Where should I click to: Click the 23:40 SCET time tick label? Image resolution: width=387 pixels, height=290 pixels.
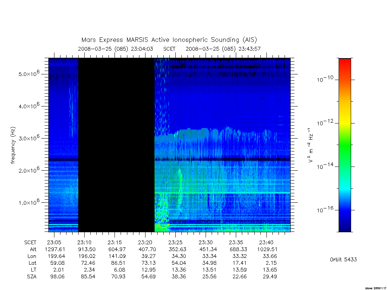pos(266,242)
